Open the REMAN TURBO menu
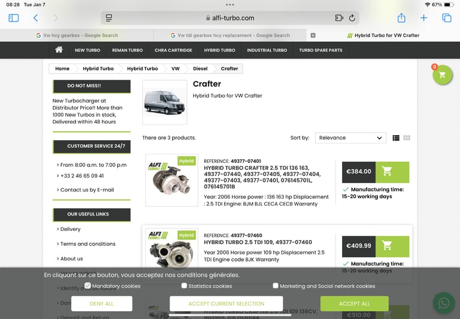The height and width of the screenshot is (319, 460). [128, 50]
